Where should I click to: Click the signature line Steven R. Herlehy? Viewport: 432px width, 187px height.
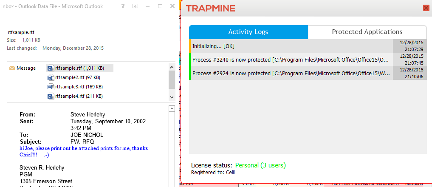42,168
